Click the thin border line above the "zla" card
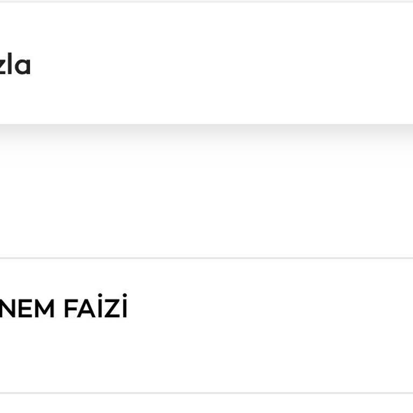The height and width of the screenshot is (413, 413). [206, 2]
